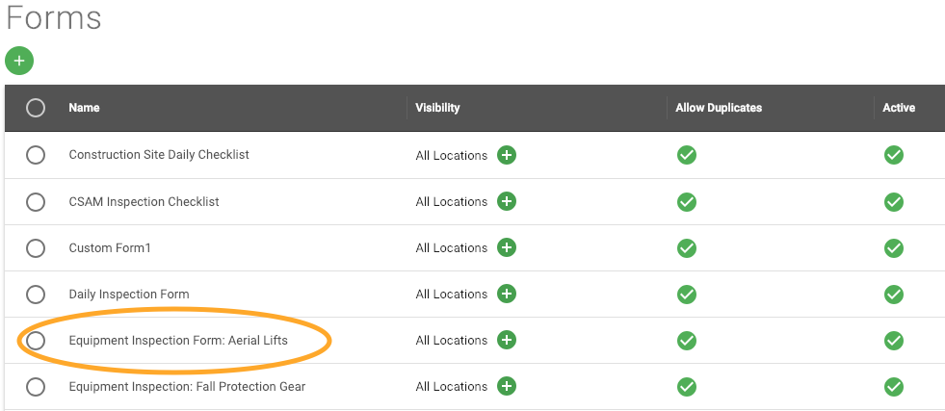Add visibility for Aerial Lifts inspection form

click(507, 340)
